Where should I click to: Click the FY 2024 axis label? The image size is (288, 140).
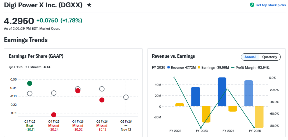[228, 131]
